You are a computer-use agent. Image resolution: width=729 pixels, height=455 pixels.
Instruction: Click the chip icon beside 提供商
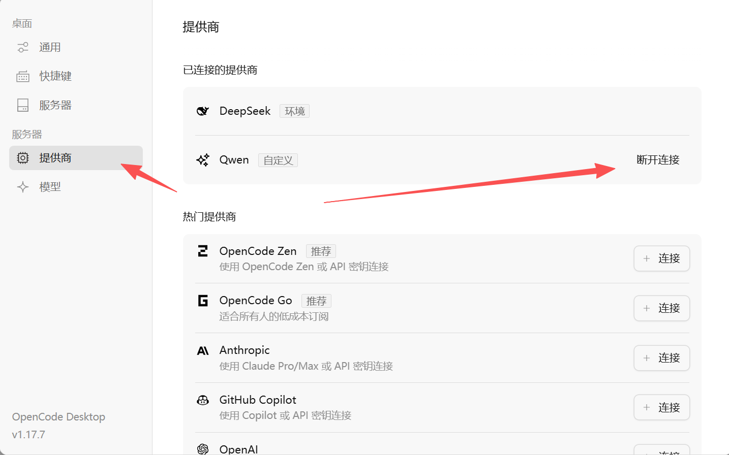pos(23,158)
